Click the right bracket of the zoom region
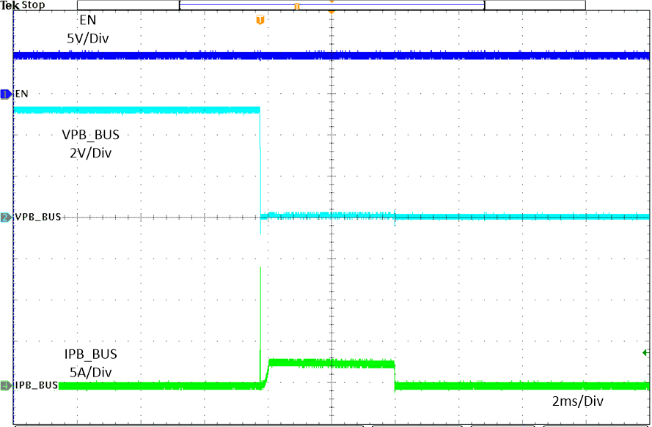Viewport: 652px width, 427px height. tap(483, 4)
